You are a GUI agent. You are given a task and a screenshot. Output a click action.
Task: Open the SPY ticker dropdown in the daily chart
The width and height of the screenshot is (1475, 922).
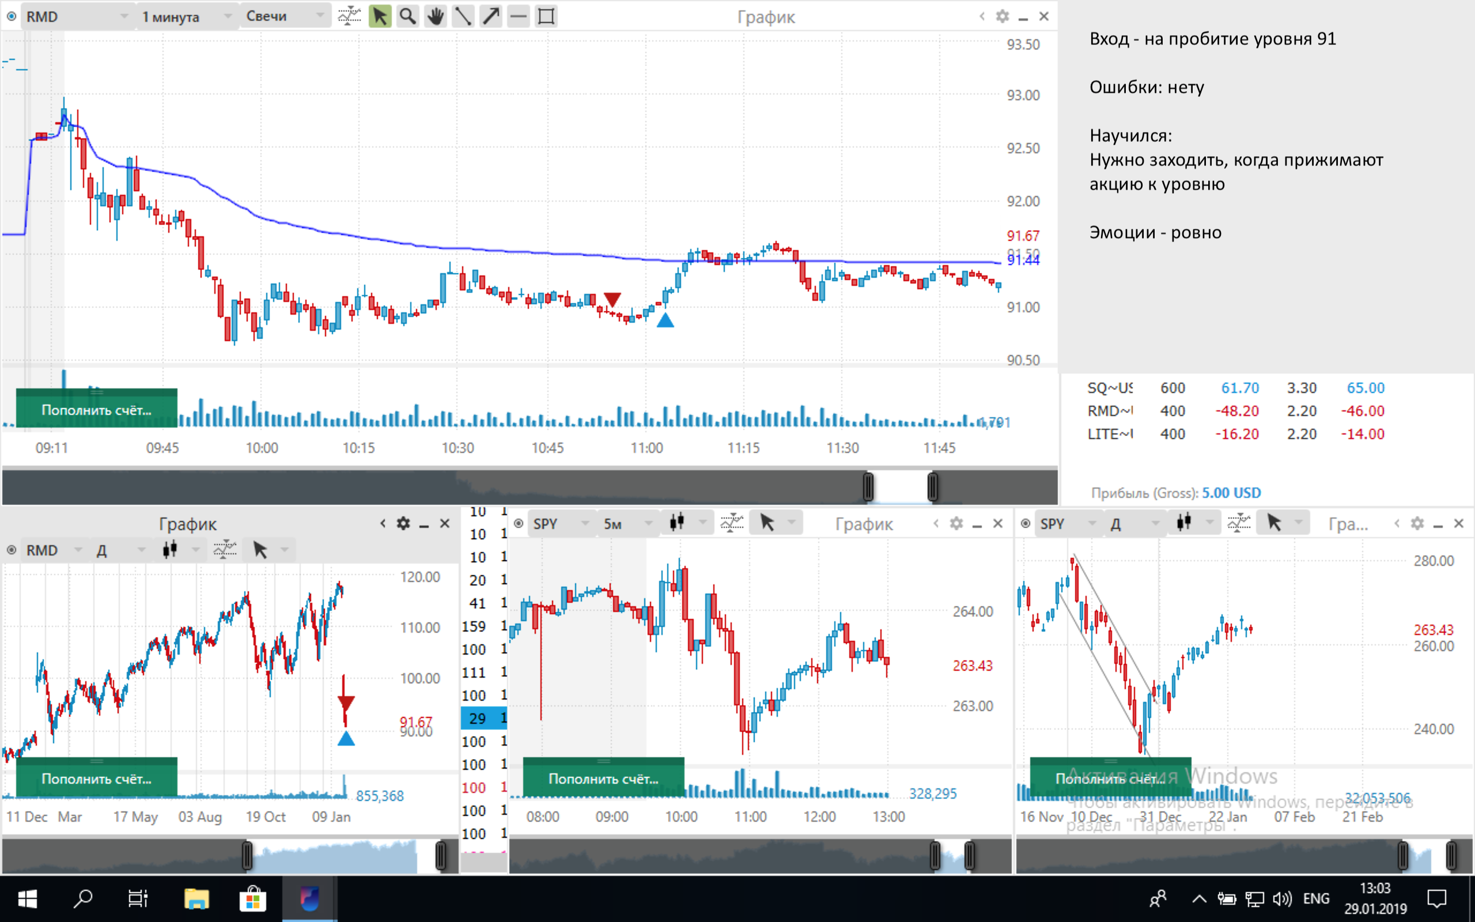(1068, 523)
